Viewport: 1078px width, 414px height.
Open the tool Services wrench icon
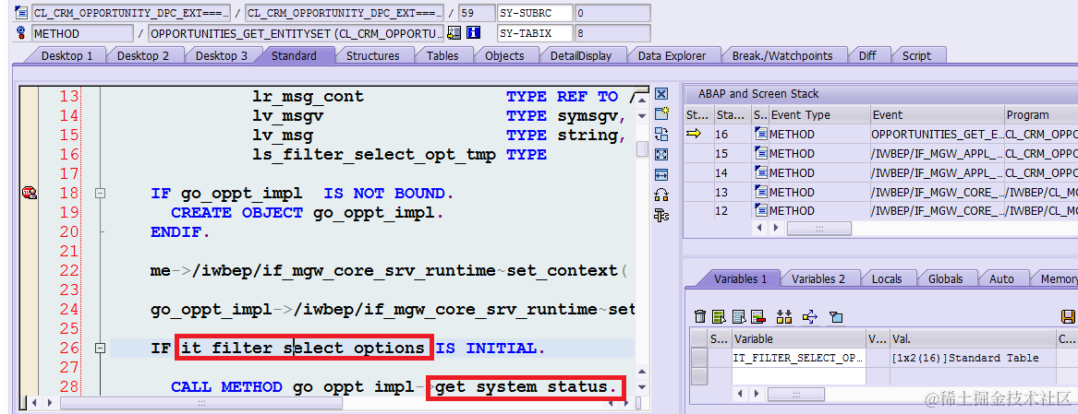pyautogui.click(x=661, y=215)
